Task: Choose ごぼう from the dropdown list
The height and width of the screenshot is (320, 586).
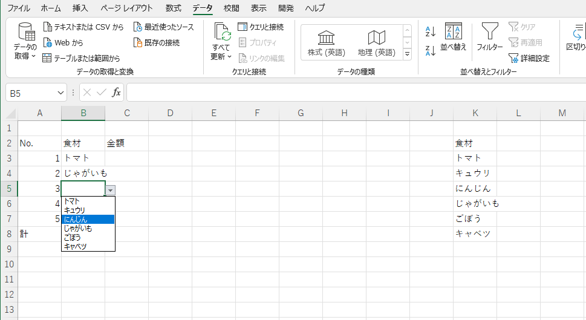Action: click(x=88, y=237)
